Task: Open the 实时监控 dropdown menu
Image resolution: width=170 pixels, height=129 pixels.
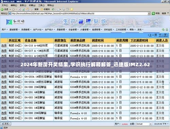Action: (x=109, y=30)
